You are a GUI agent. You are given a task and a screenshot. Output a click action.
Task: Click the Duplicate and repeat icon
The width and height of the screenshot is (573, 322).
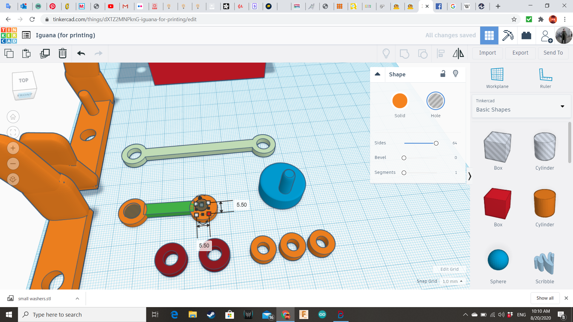45,53
